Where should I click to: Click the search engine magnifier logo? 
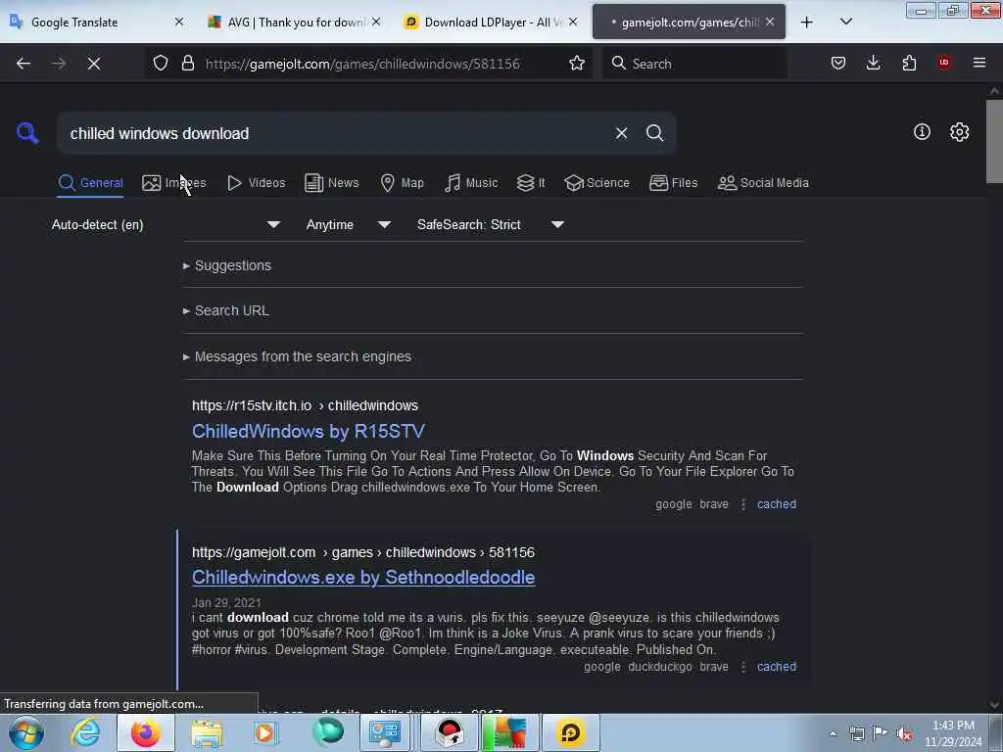pyautogui.click(x=27, y=133)
